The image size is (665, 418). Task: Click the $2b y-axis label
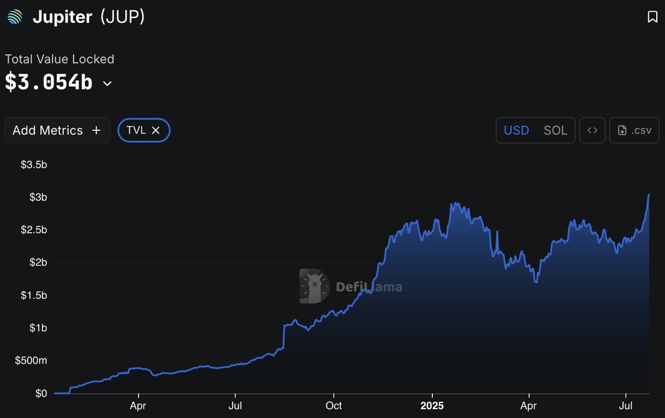(x=38, y=263)
